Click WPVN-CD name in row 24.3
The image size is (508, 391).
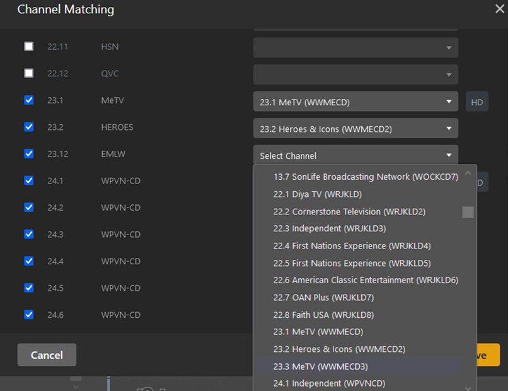[x=120, y=235]
